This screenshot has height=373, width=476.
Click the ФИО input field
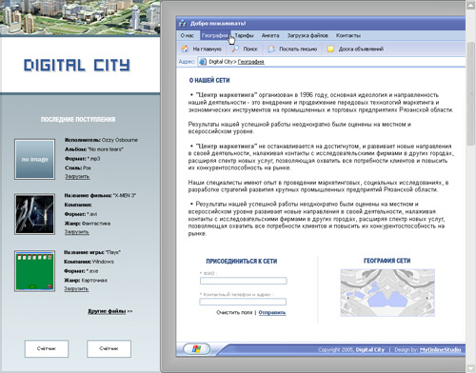(x=244, y=281)
